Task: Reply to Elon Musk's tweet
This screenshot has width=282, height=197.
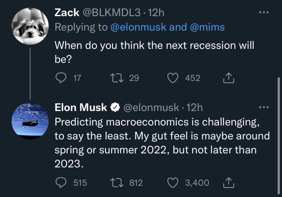Action: click(61, 183)
